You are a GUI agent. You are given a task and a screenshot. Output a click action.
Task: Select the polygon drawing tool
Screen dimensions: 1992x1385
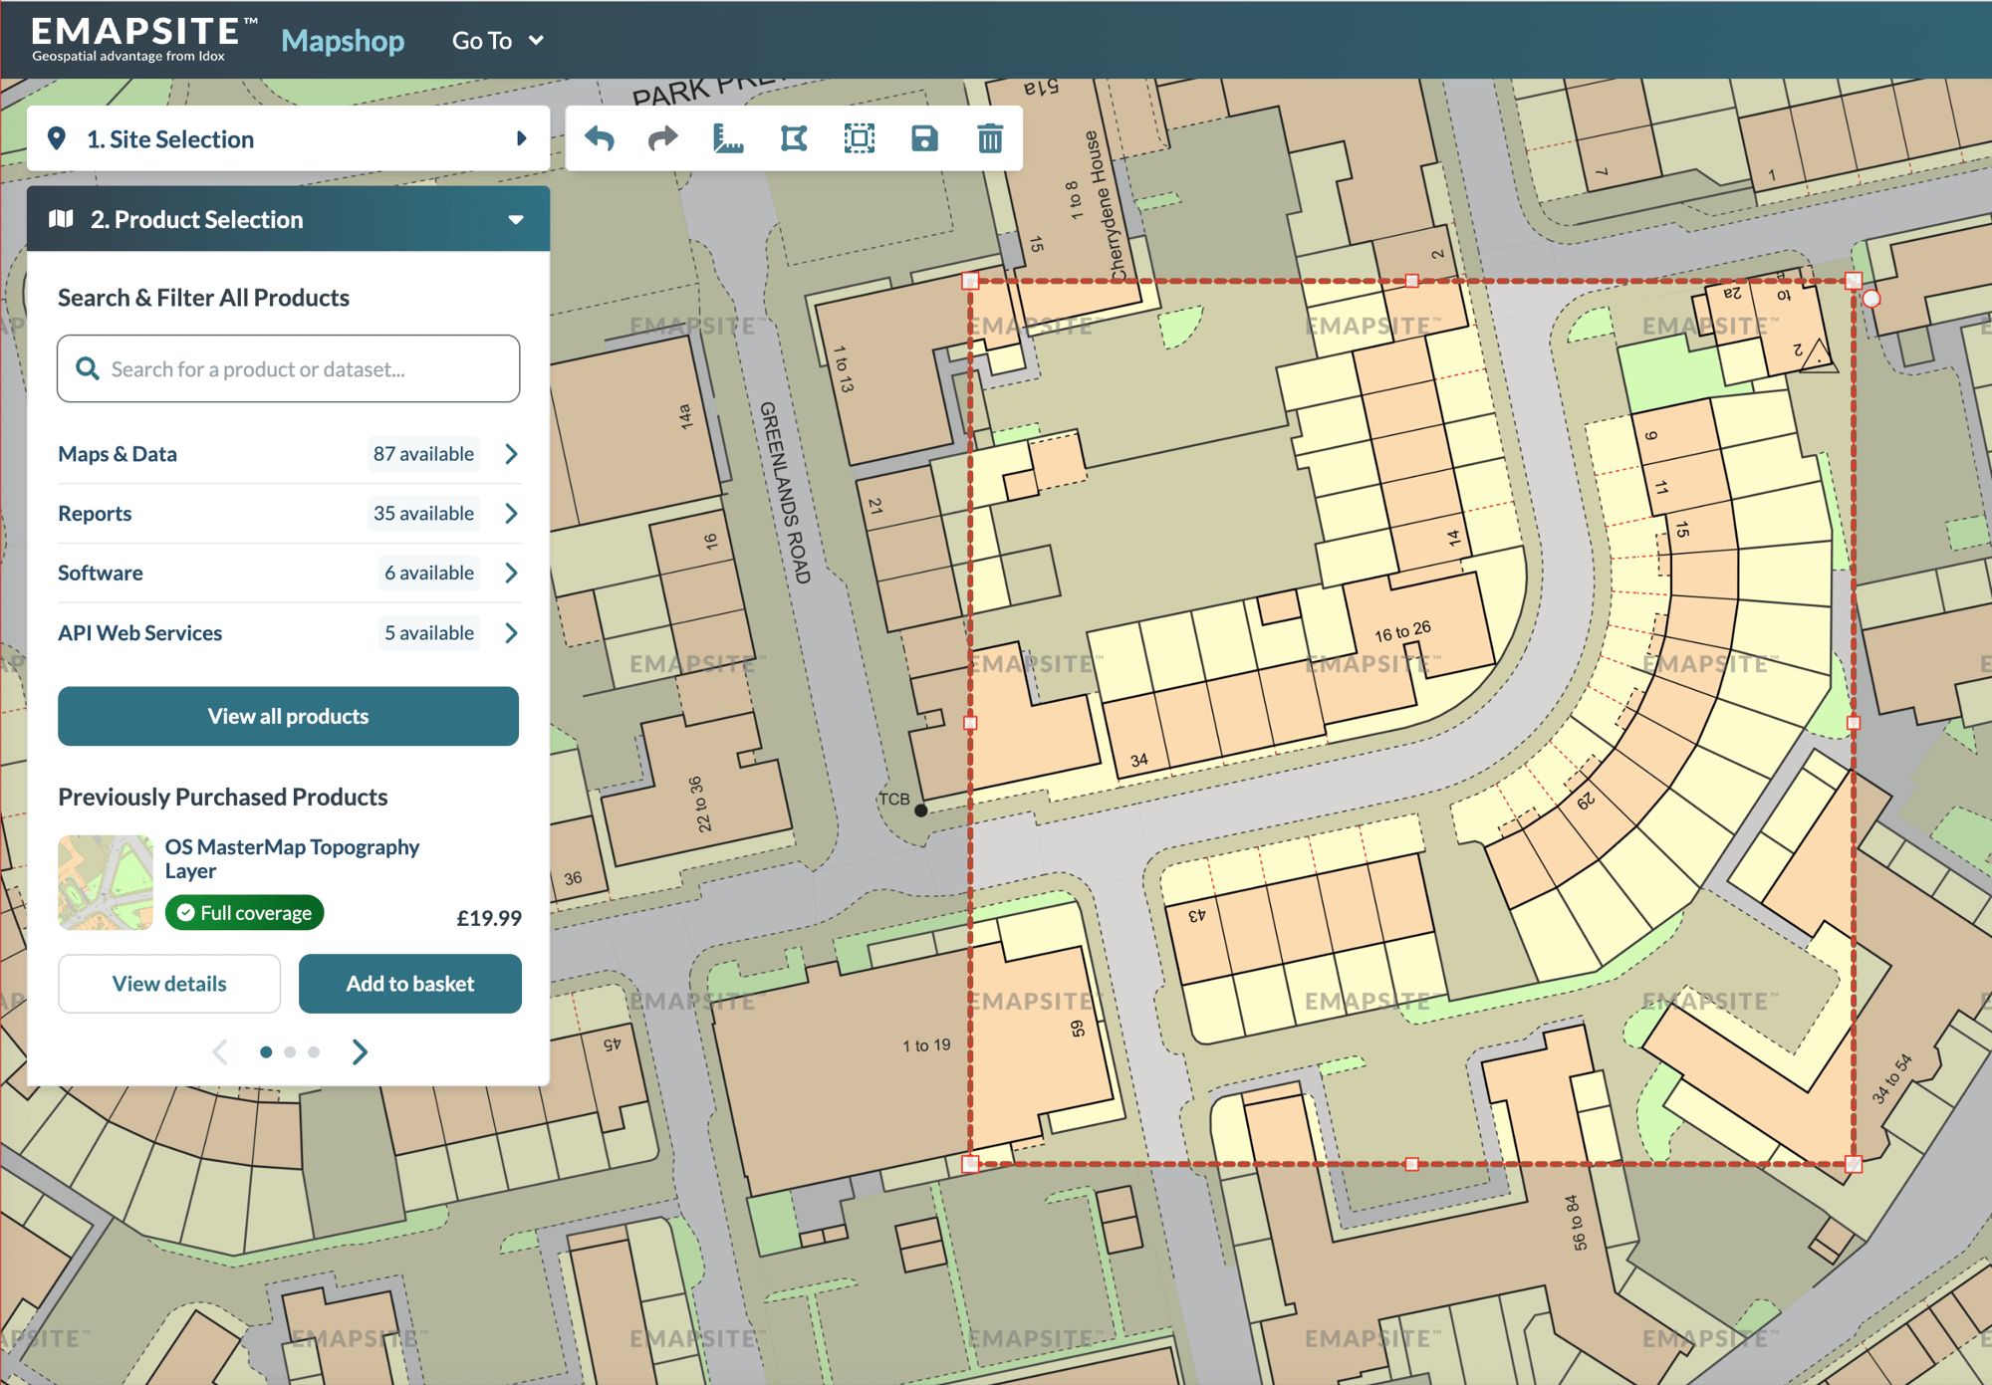point(794,138)
